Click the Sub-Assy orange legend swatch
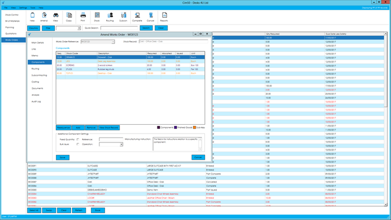391x220 pixels. pos(194,128)
